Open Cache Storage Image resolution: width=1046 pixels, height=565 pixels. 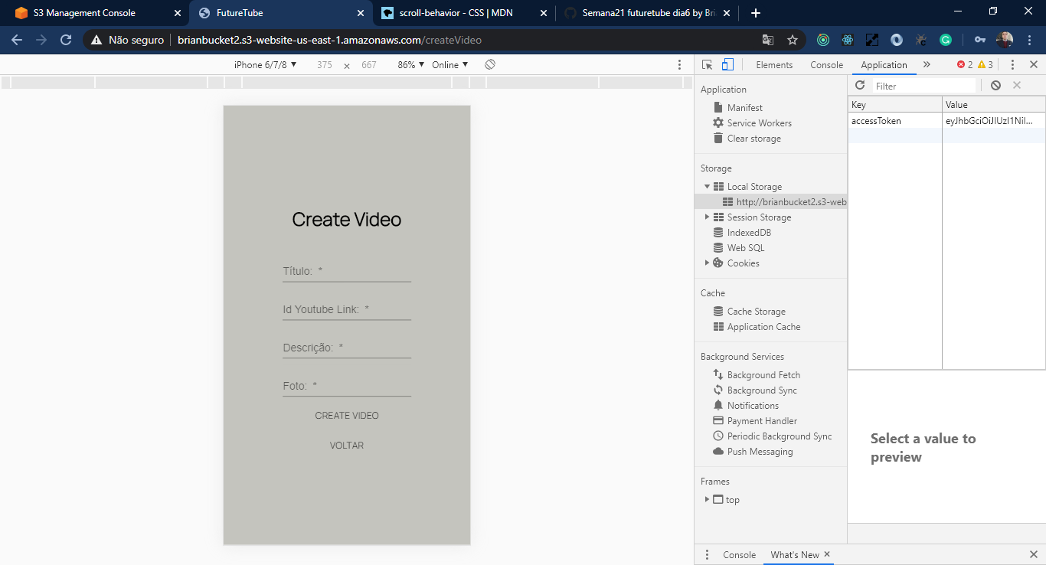tap(749, 312)
